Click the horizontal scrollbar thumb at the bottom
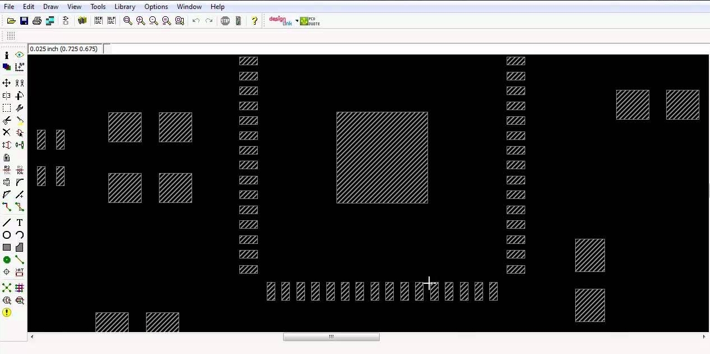The height and width of the screenshot is (354, 710). 331,337
